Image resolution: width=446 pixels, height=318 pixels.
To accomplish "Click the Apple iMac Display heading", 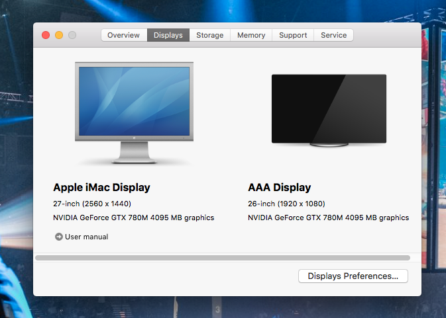I will click(102, 188).
